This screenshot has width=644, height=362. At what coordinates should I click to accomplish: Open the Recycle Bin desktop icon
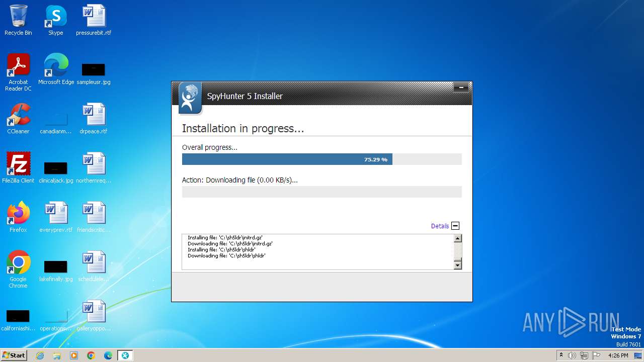18,20
